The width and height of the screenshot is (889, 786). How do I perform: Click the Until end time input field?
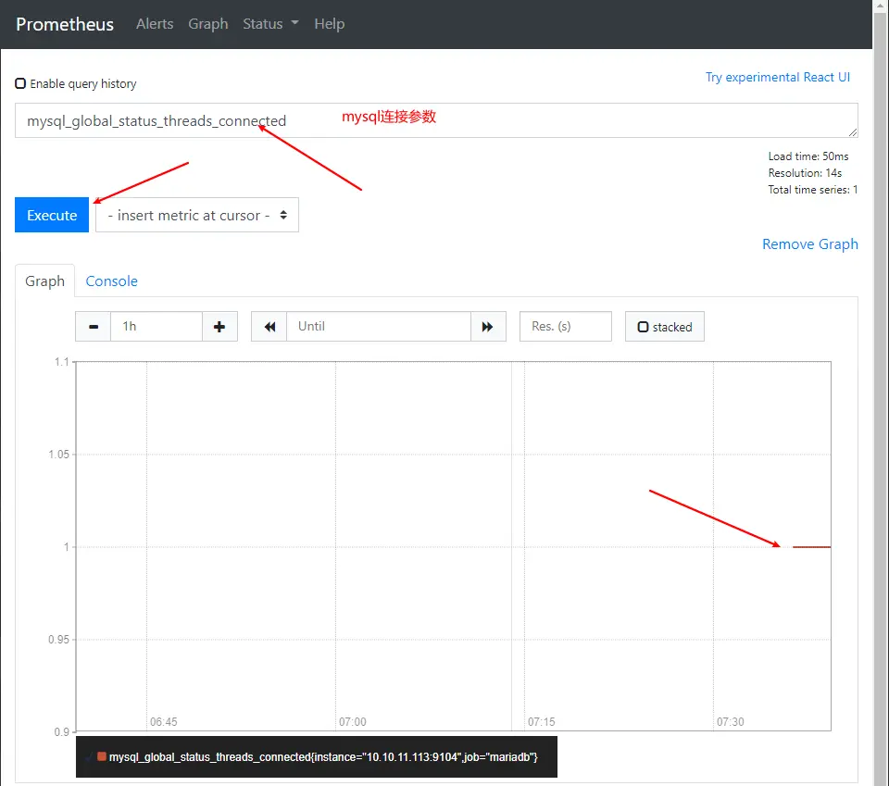(378, 327)
